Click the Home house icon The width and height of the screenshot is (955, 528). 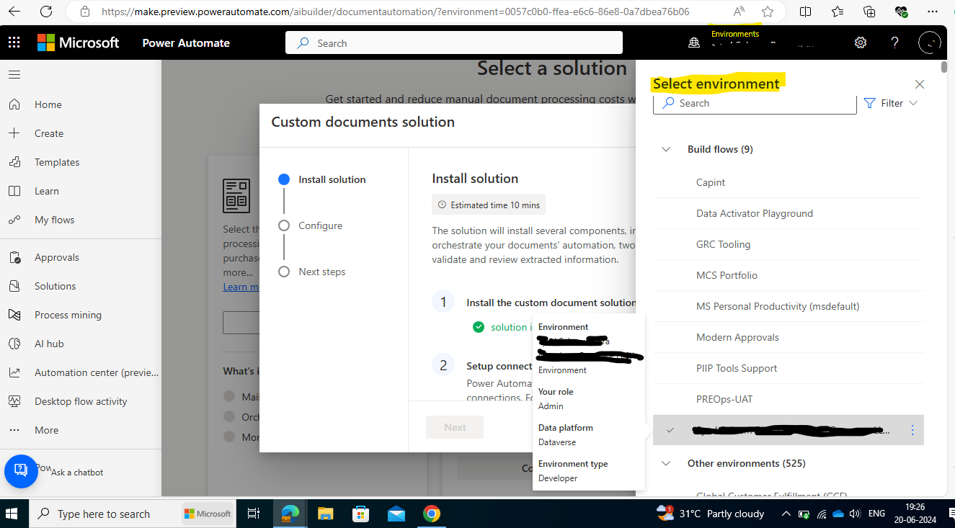pyautogui.click(x=14, y=104)
